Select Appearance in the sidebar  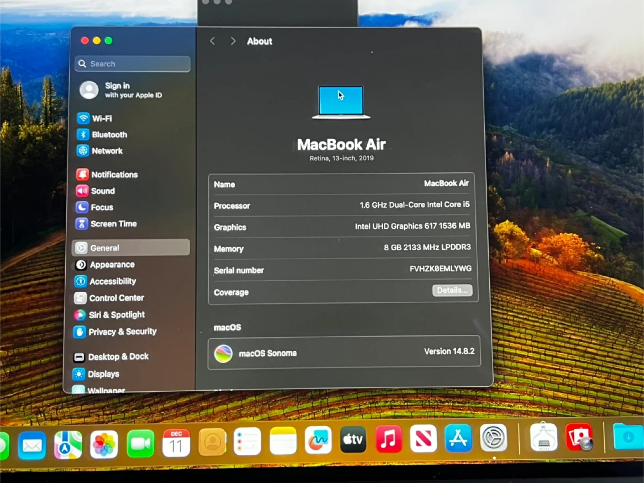112,265
